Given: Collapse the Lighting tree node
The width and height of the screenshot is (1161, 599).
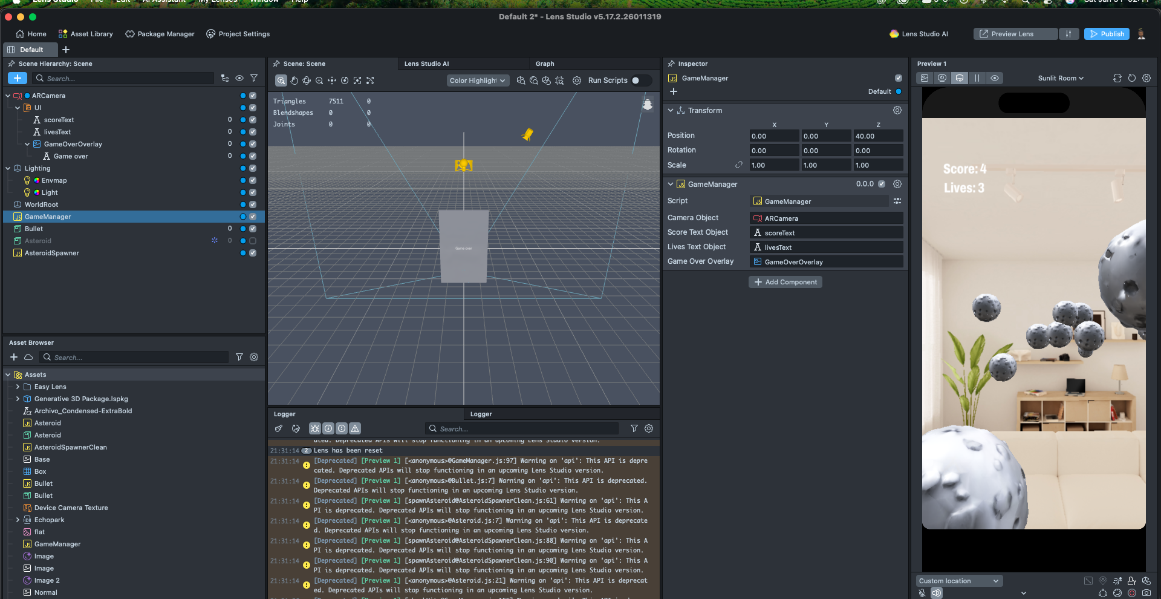Looking at the screenshot, I should tap(8, 168).
